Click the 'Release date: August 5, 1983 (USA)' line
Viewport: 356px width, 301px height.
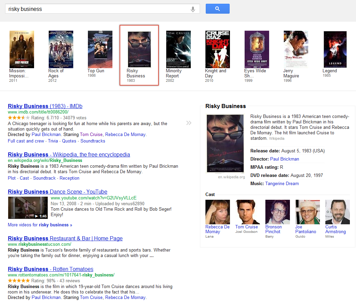(288, 151)
